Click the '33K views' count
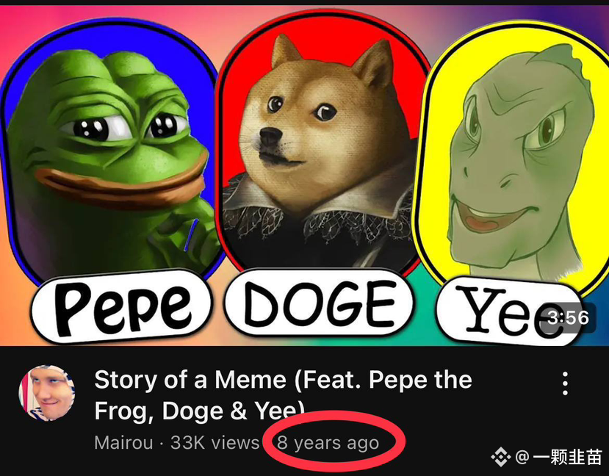The width and height of the screenshot is (609, 476). tap(215, 443)
